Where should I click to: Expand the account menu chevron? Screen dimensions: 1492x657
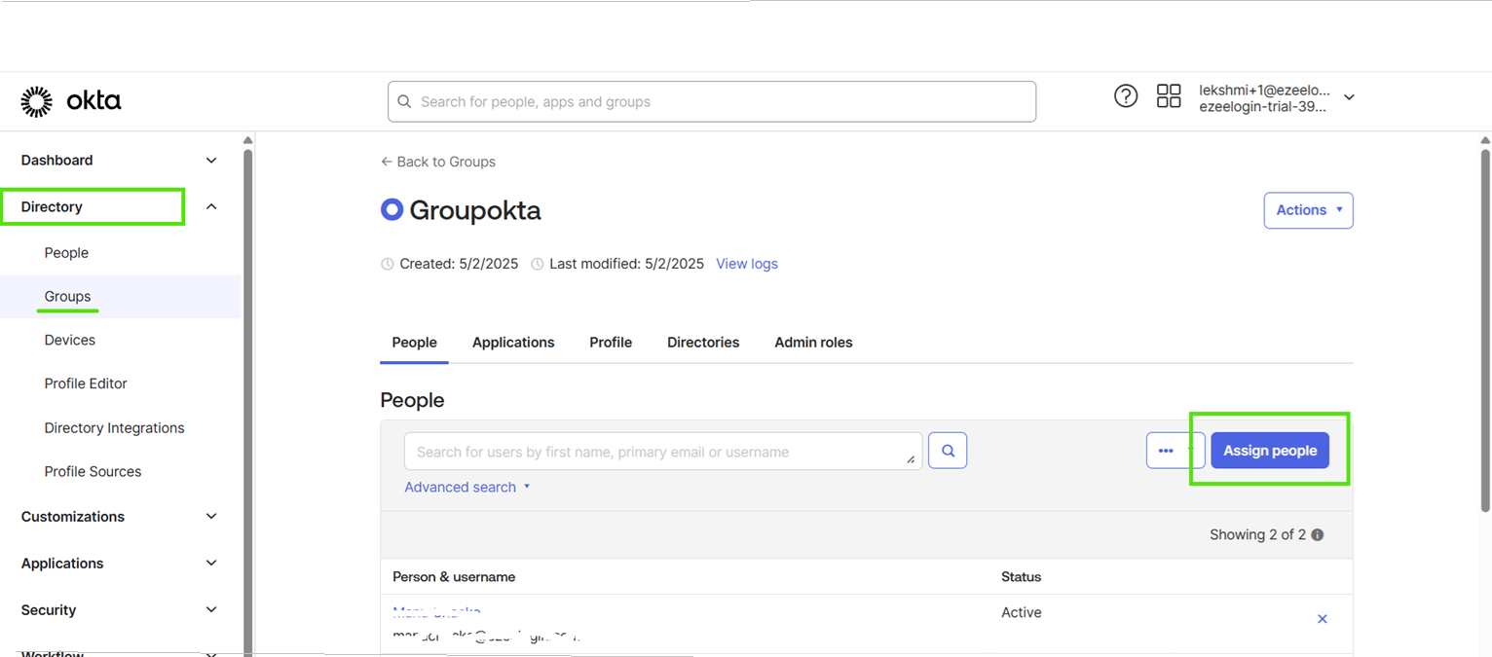[x=1349, y=97]
